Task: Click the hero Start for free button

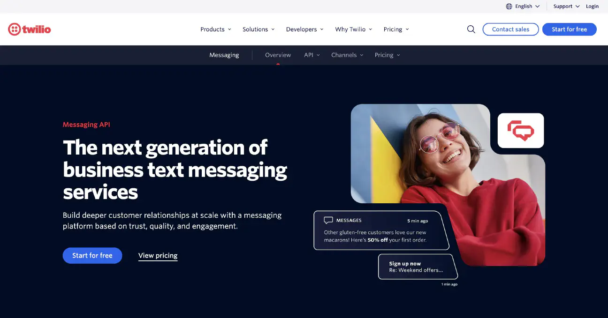Action: [92, 255]
